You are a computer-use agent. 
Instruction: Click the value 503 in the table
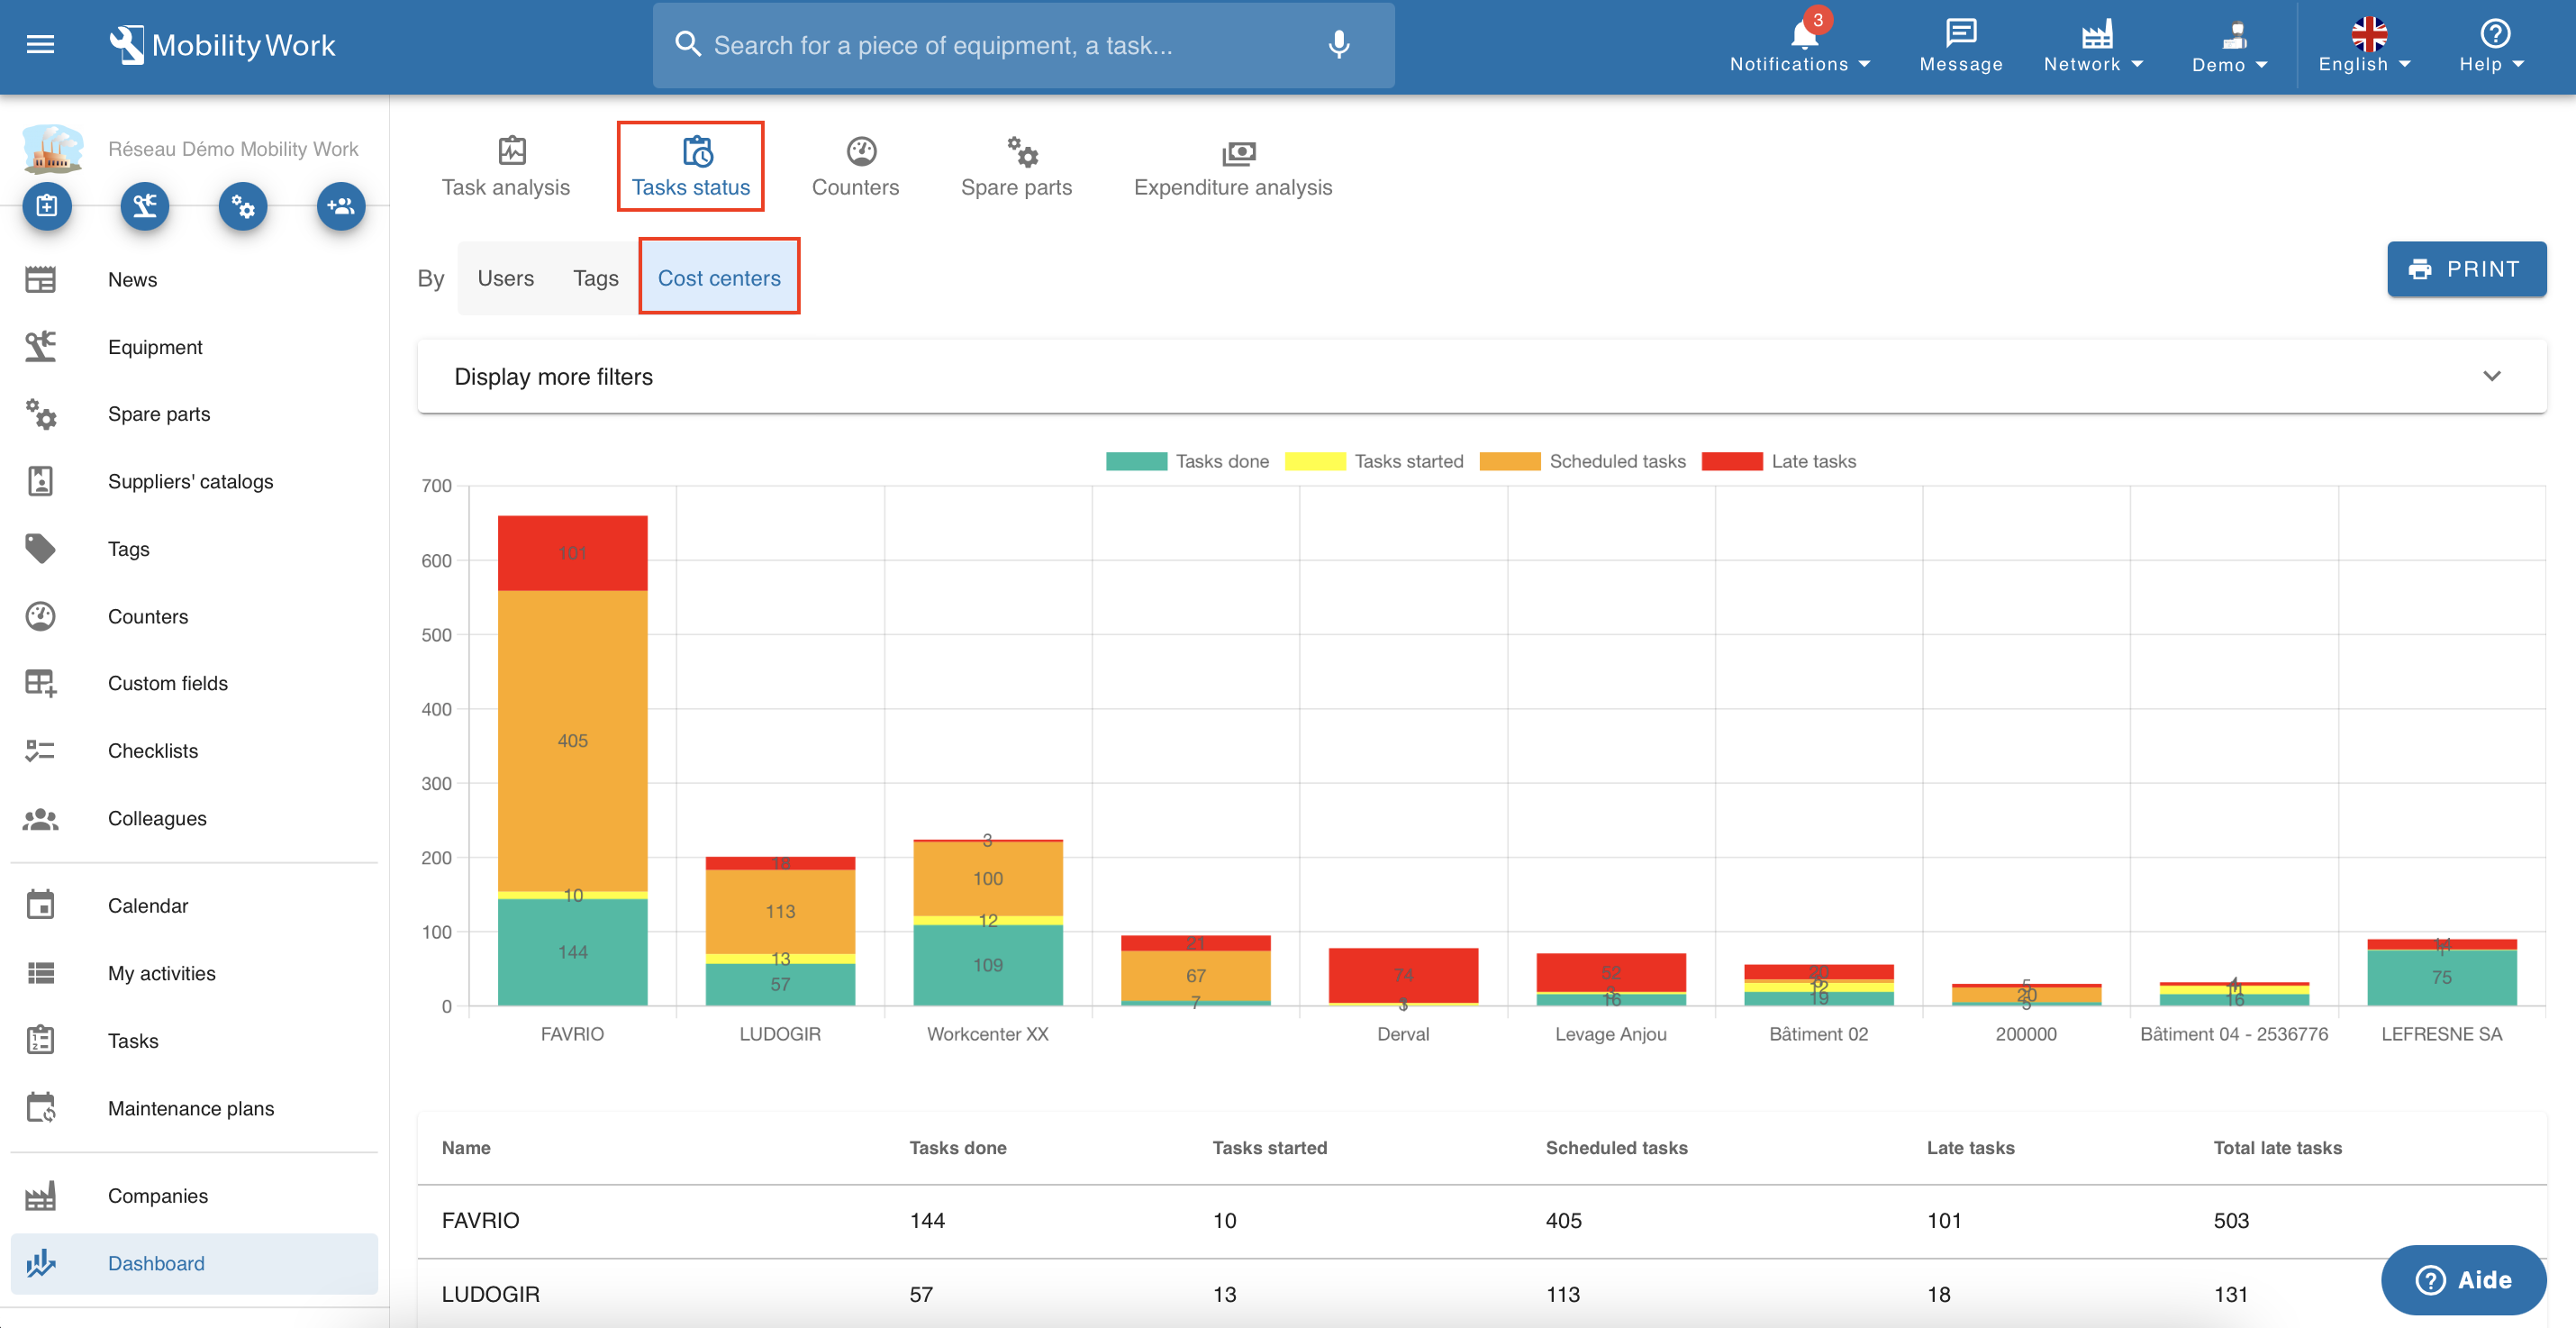click(x=2231, y=1221)
